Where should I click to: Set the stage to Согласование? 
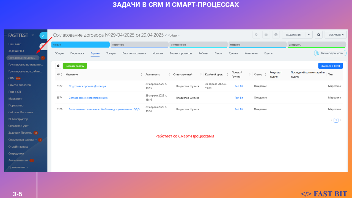[199, 45]
